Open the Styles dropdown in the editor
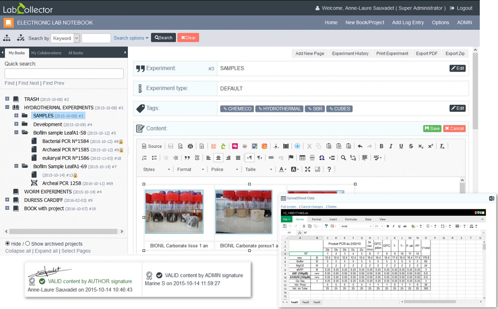Image resolution: width=498 pixels, height=309 pixels. click(x=156, y=169)
